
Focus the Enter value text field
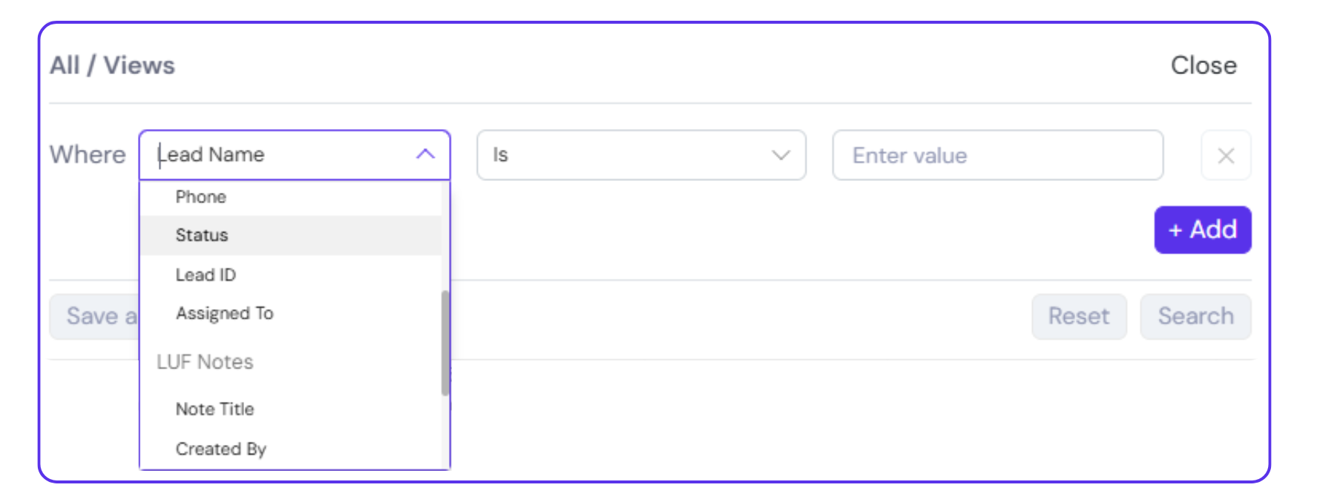[x=997, y=156]
